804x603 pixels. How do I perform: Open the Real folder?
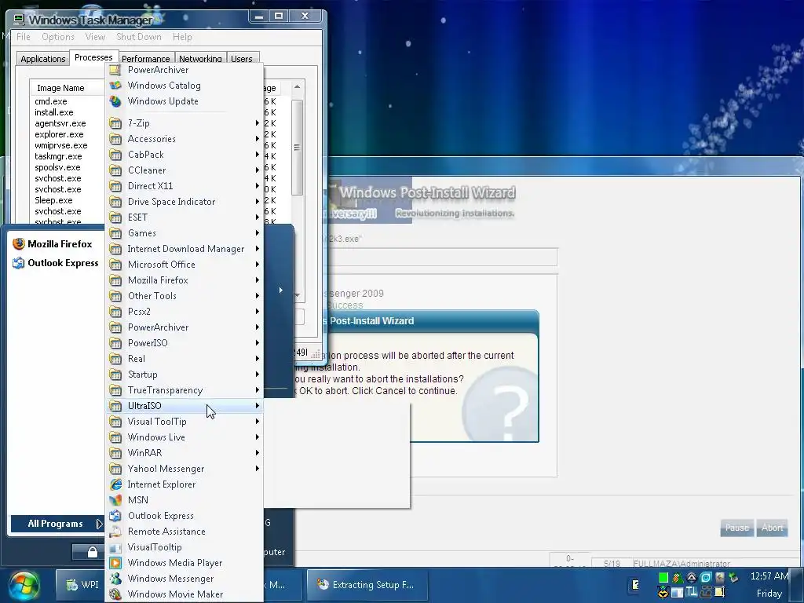pyautogui.click(x=185, y=359)
